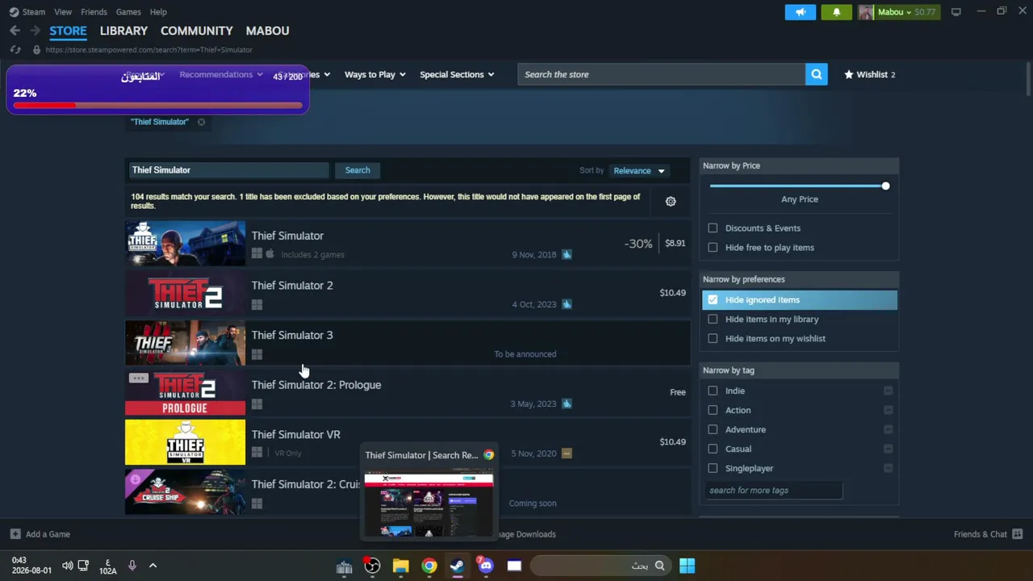Image resolution: width=1033 pixels, height=581 pixels.
Task: Click the announcements megaphone icon
Action: point(801,12)
